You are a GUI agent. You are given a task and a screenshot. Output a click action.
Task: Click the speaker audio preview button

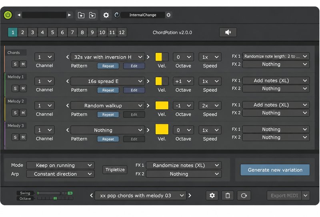pyautogui.click(x=228, y=32)
